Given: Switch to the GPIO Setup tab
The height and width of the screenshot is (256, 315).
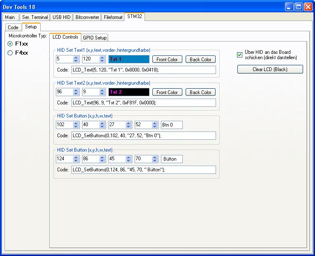Looking at the screenshot, I should point(95,37).
